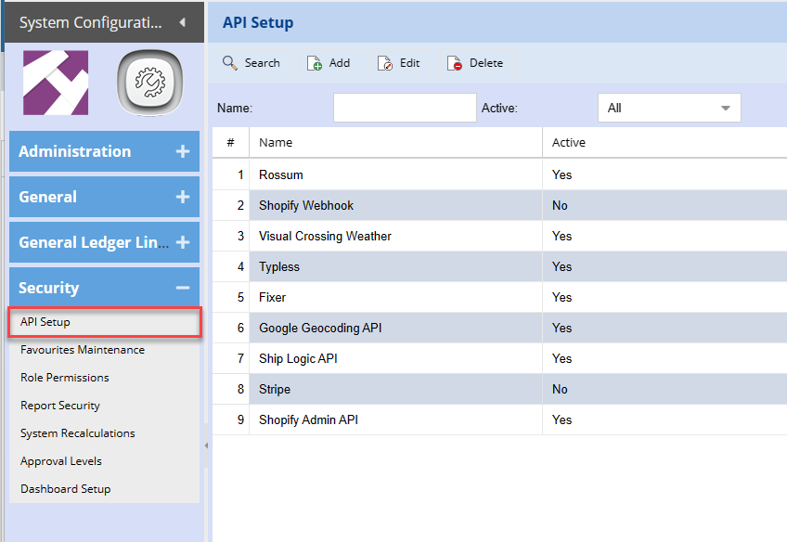Image resolution: width=787 pixels, height=542 pixels.
Task: Click the purple company logo
Action: (56, 83)
